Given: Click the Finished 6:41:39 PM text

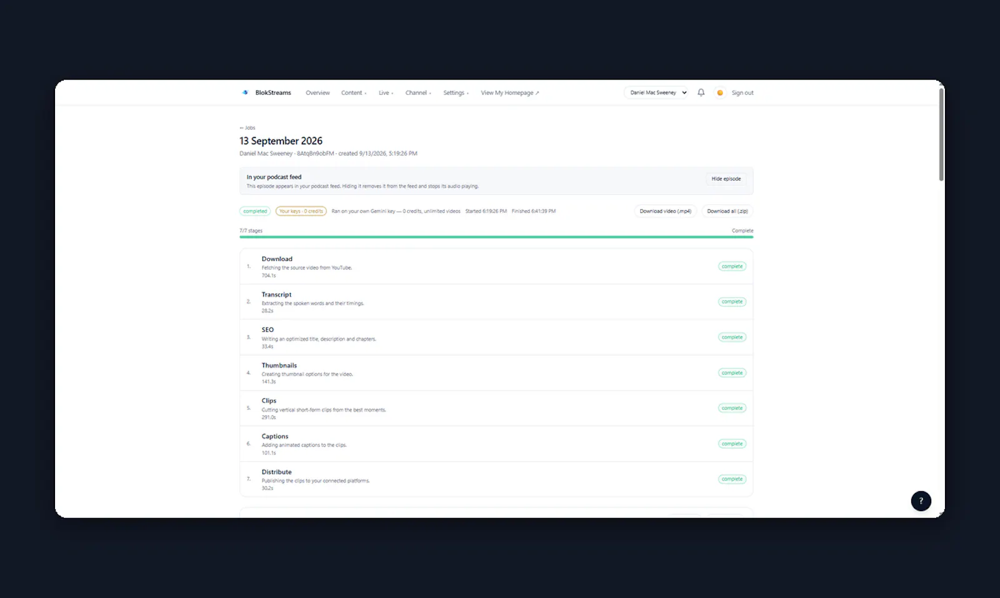Looking at the screenshot, I should point(534,211).
